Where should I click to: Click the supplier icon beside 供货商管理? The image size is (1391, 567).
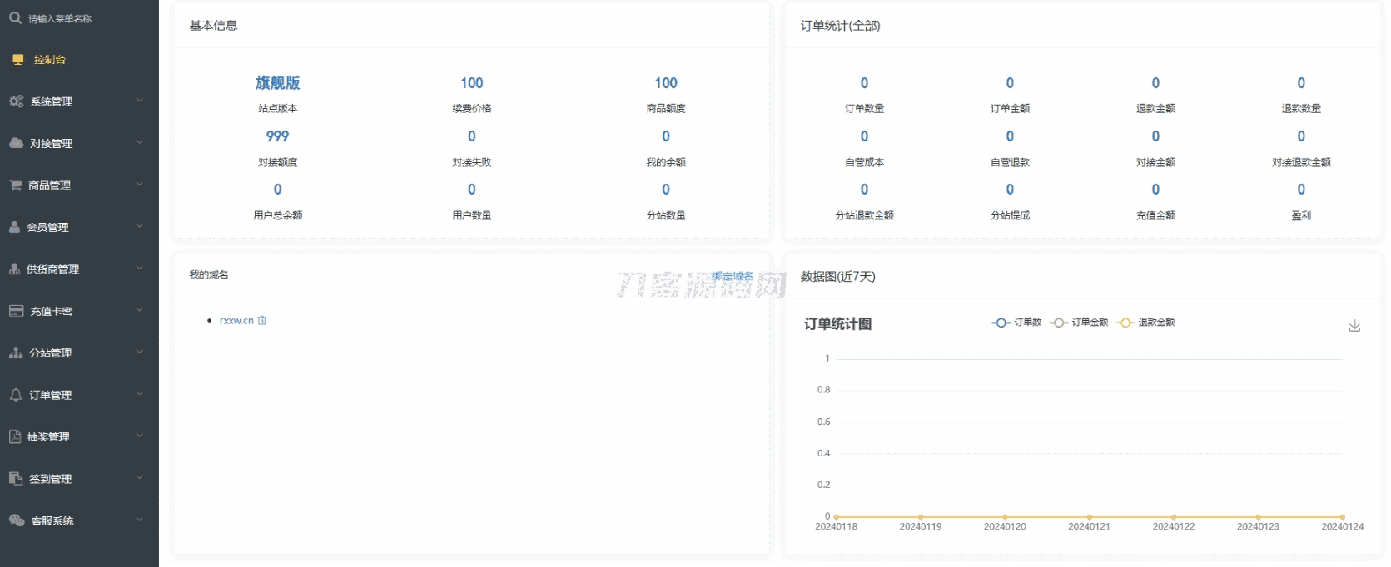pos(14,269)
